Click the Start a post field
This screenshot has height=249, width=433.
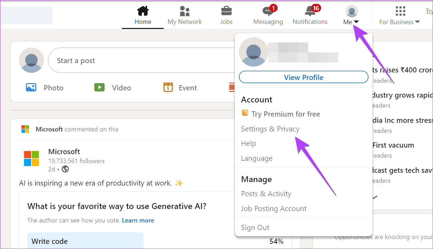(x=142, y=60)
